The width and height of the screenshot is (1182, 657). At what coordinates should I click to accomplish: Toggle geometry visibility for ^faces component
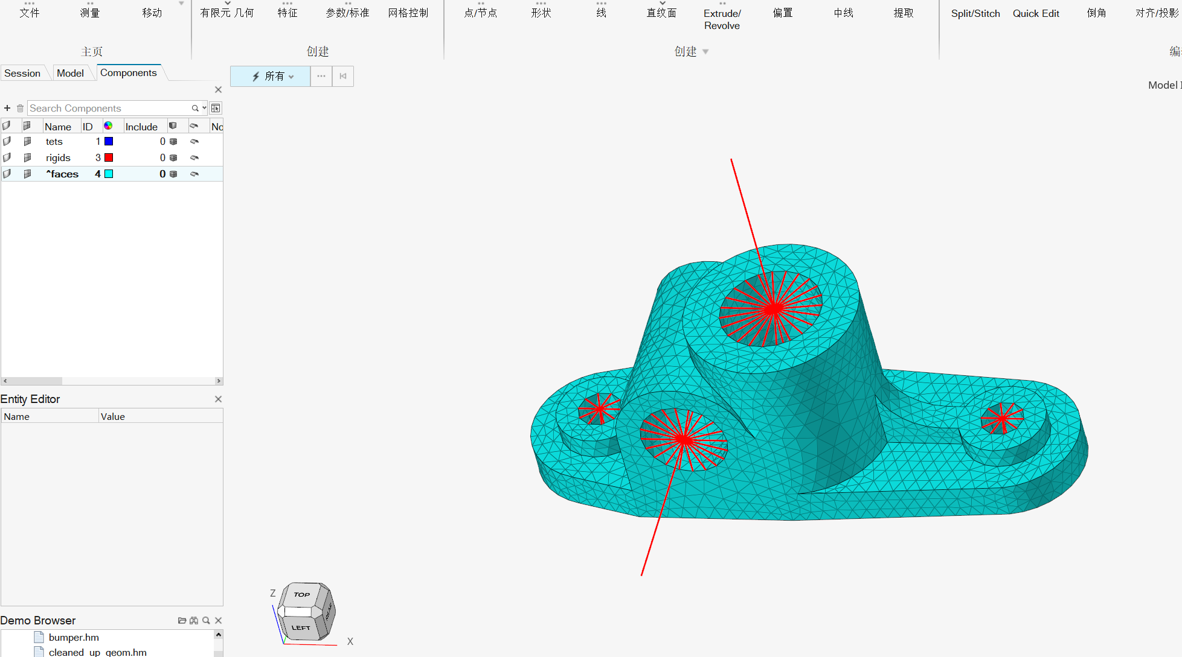pyautogui.click(x=7, y=174)
